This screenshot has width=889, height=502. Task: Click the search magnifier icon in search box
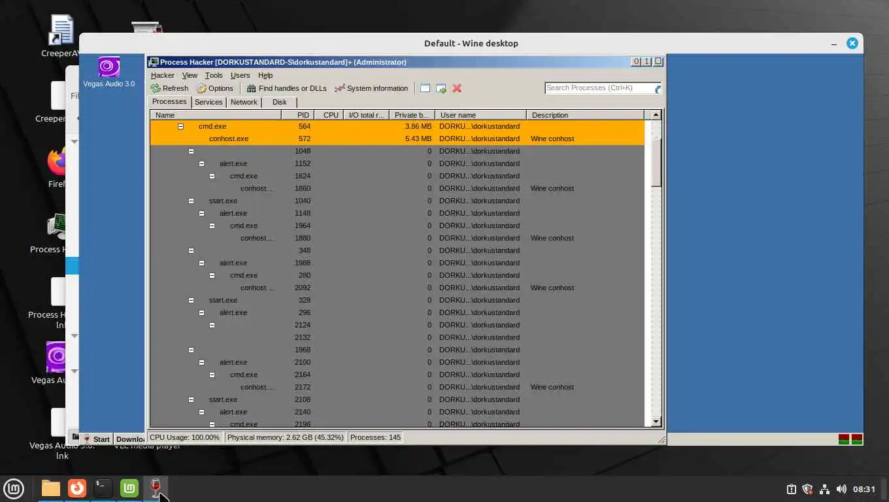click(657, 88)
